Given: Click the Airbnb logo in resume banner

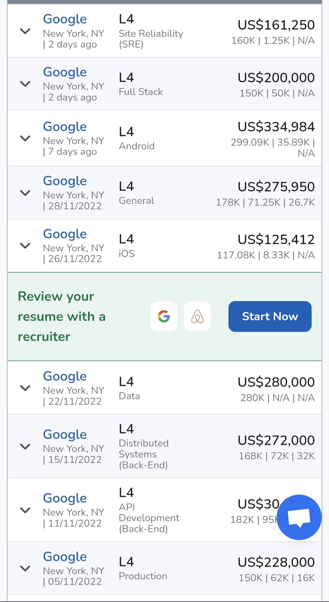Looking at the screenshot, I should point(197,316).
